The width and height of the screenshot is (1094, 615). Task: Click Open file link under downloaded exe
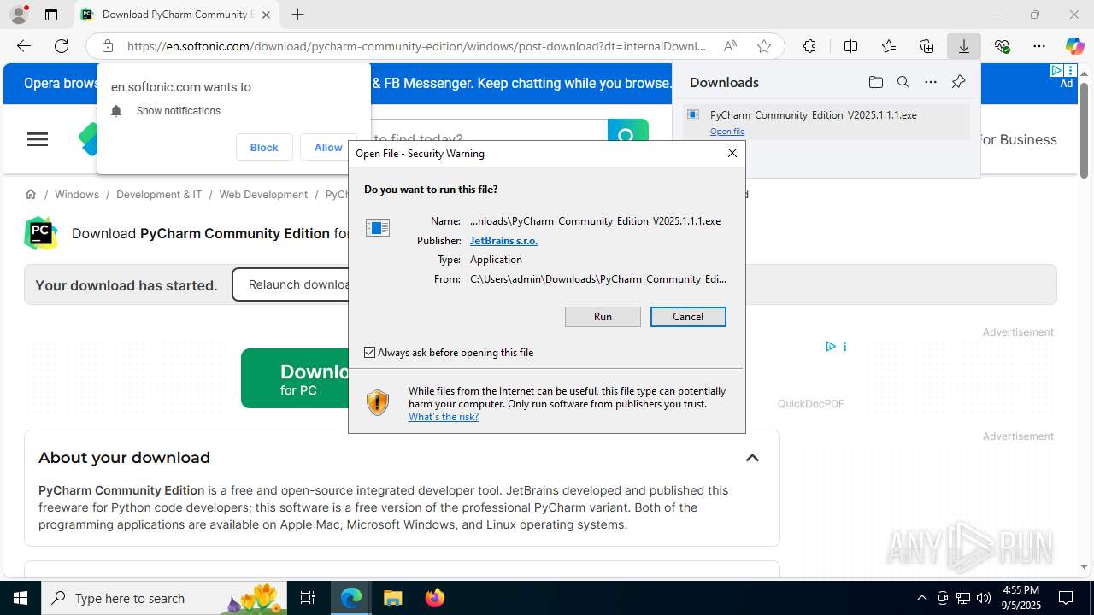tap(727, 131)
